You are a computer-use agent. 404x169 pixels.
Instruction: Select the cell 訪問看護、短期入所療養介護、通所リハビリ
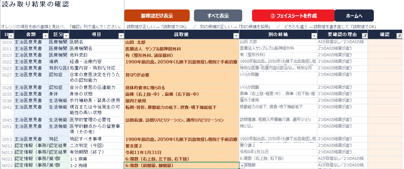278,120
